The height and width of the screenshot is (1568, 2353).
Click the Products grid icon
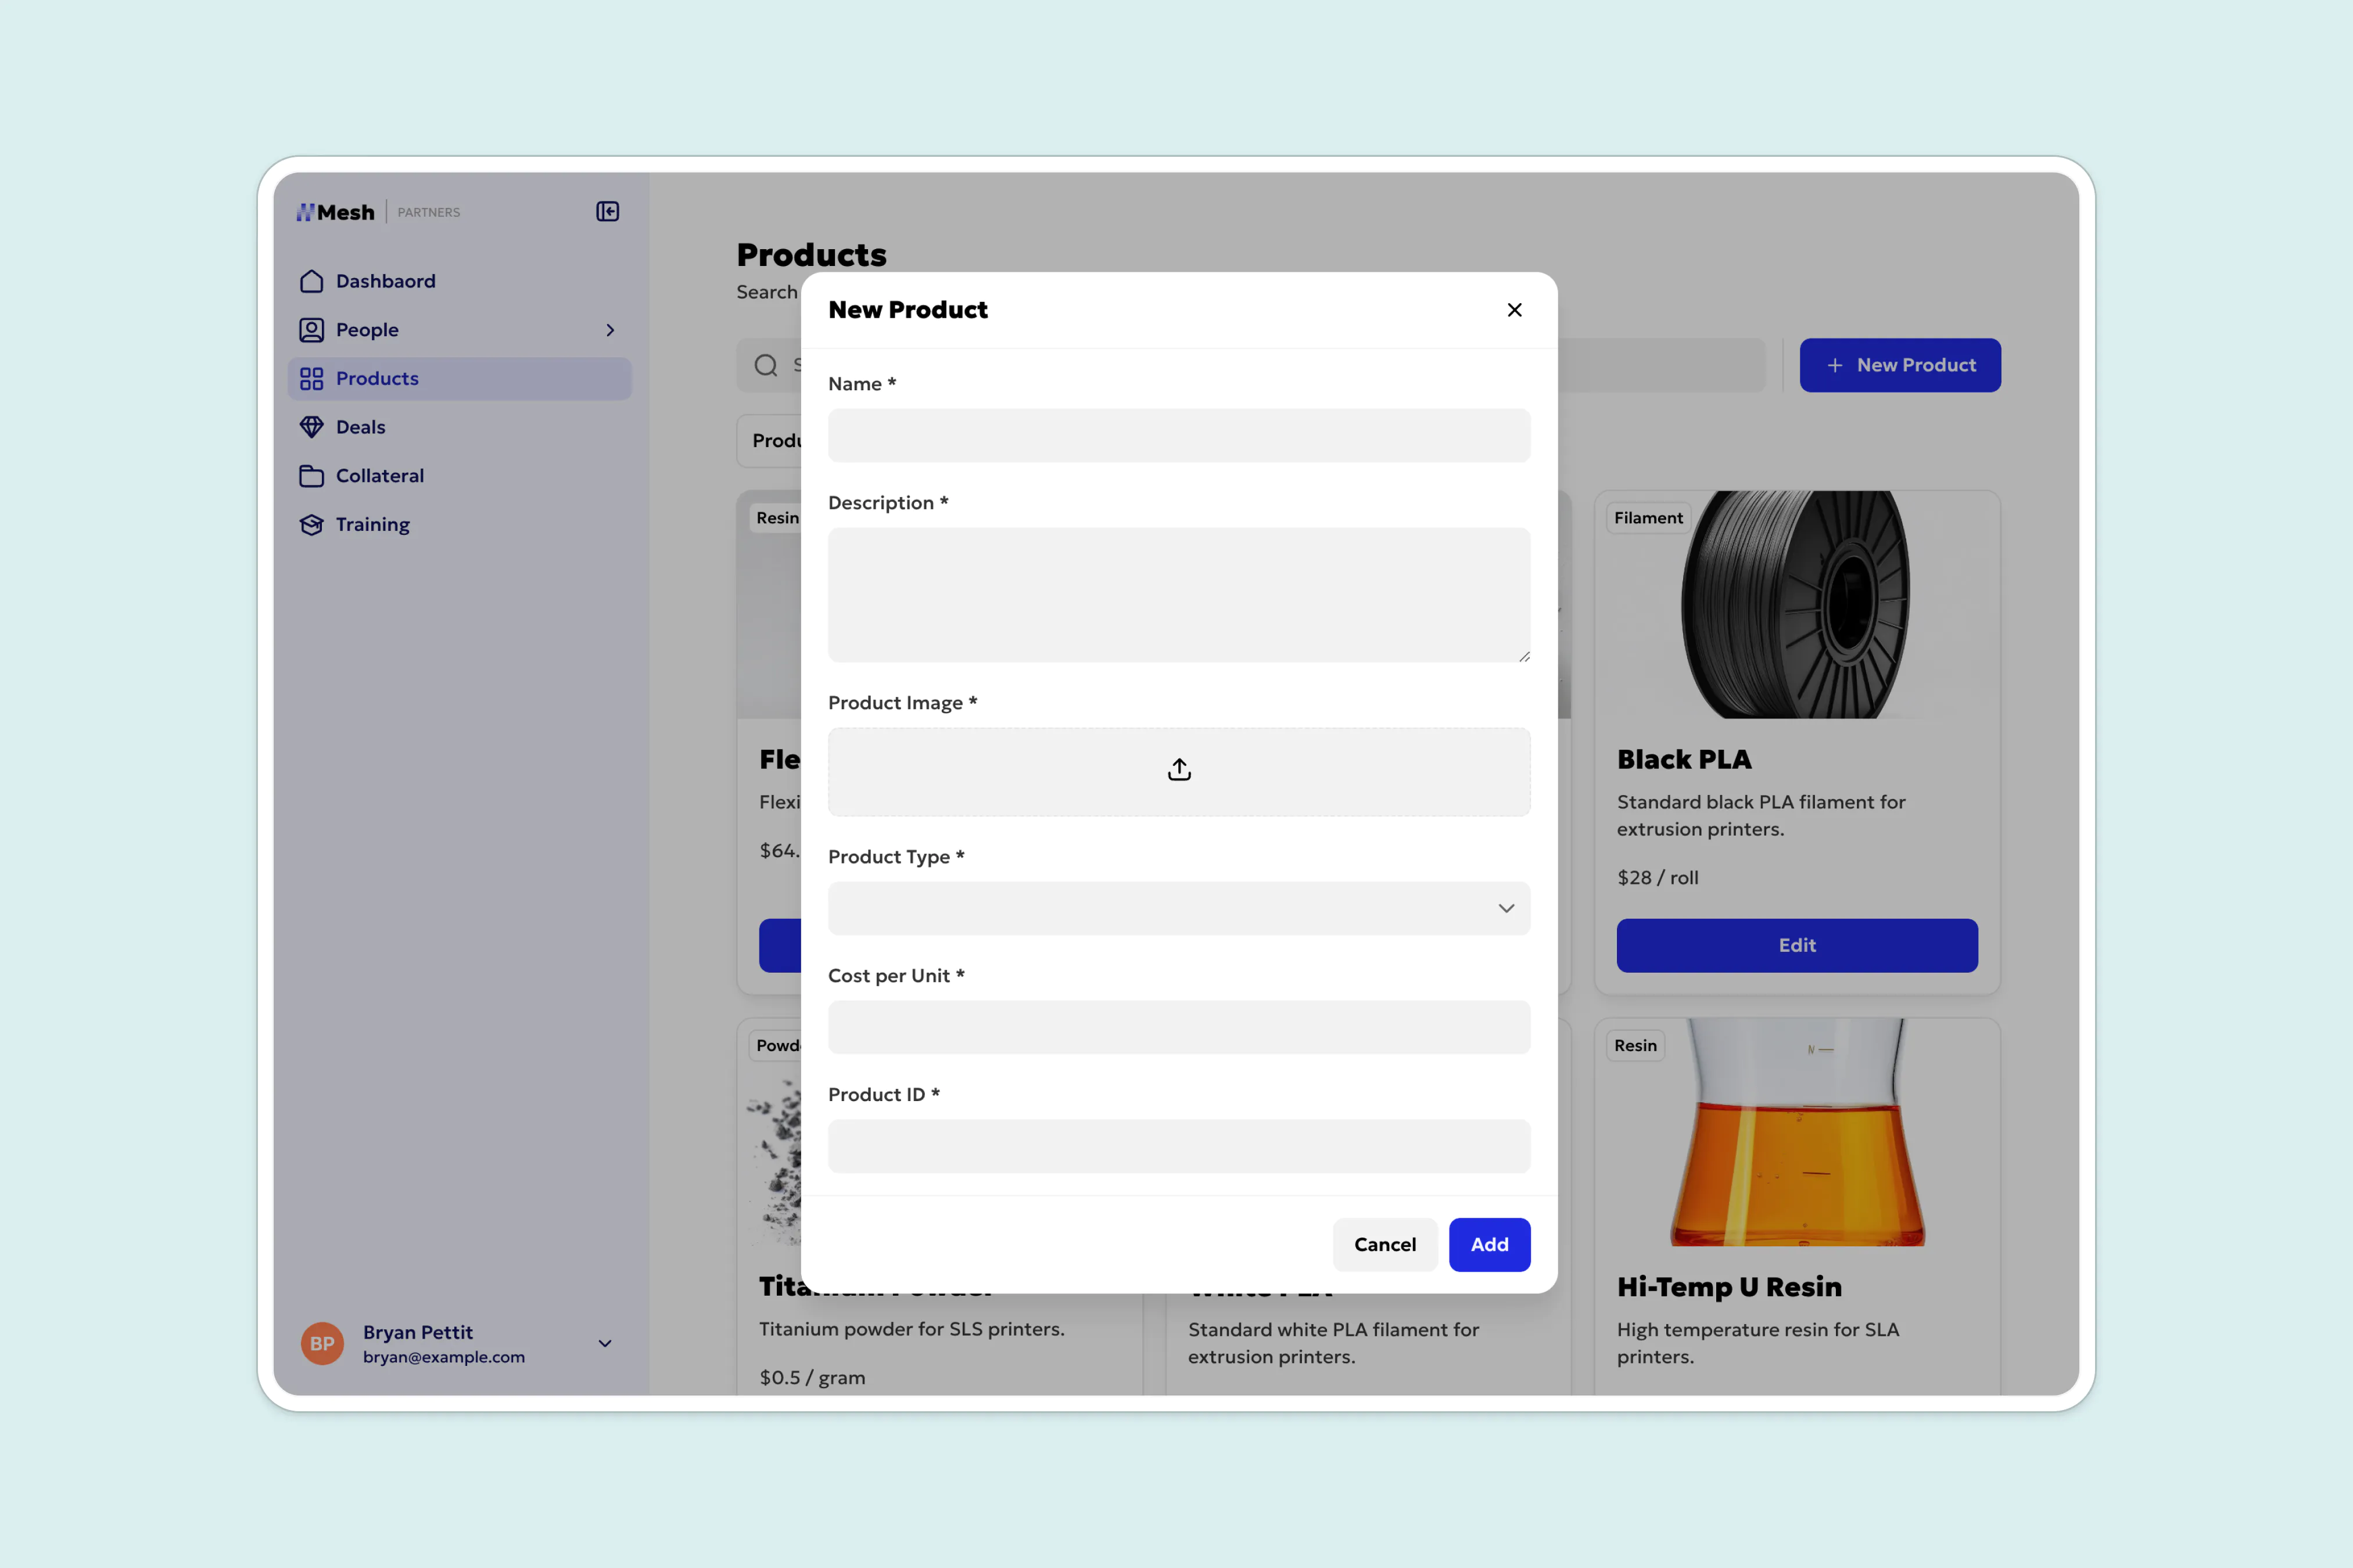pos(311,379)
